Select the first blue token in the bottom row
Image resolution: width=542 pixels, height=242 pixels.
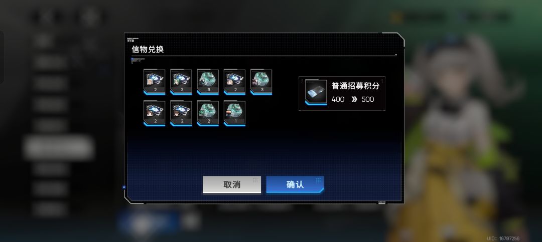(x=154, y=113)
